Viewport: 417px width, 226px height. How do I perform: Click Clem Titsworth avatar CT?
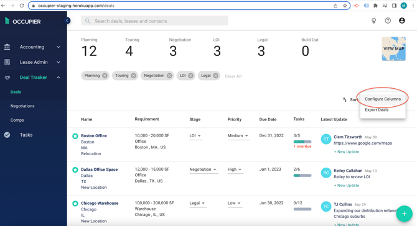326,139
